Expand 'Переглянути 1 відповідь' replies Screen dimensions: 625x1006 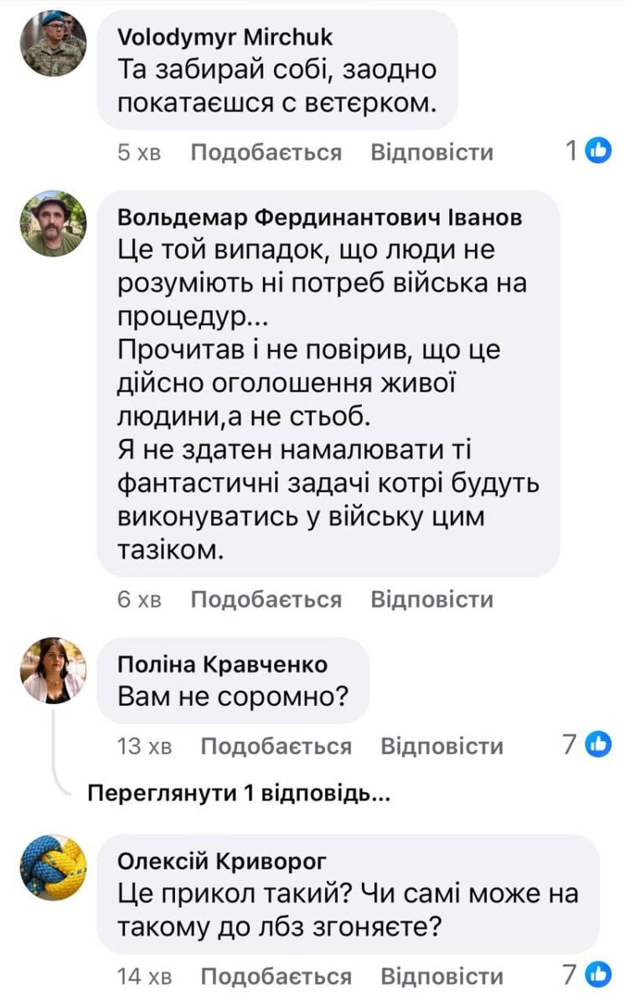[x=239, y=793]
